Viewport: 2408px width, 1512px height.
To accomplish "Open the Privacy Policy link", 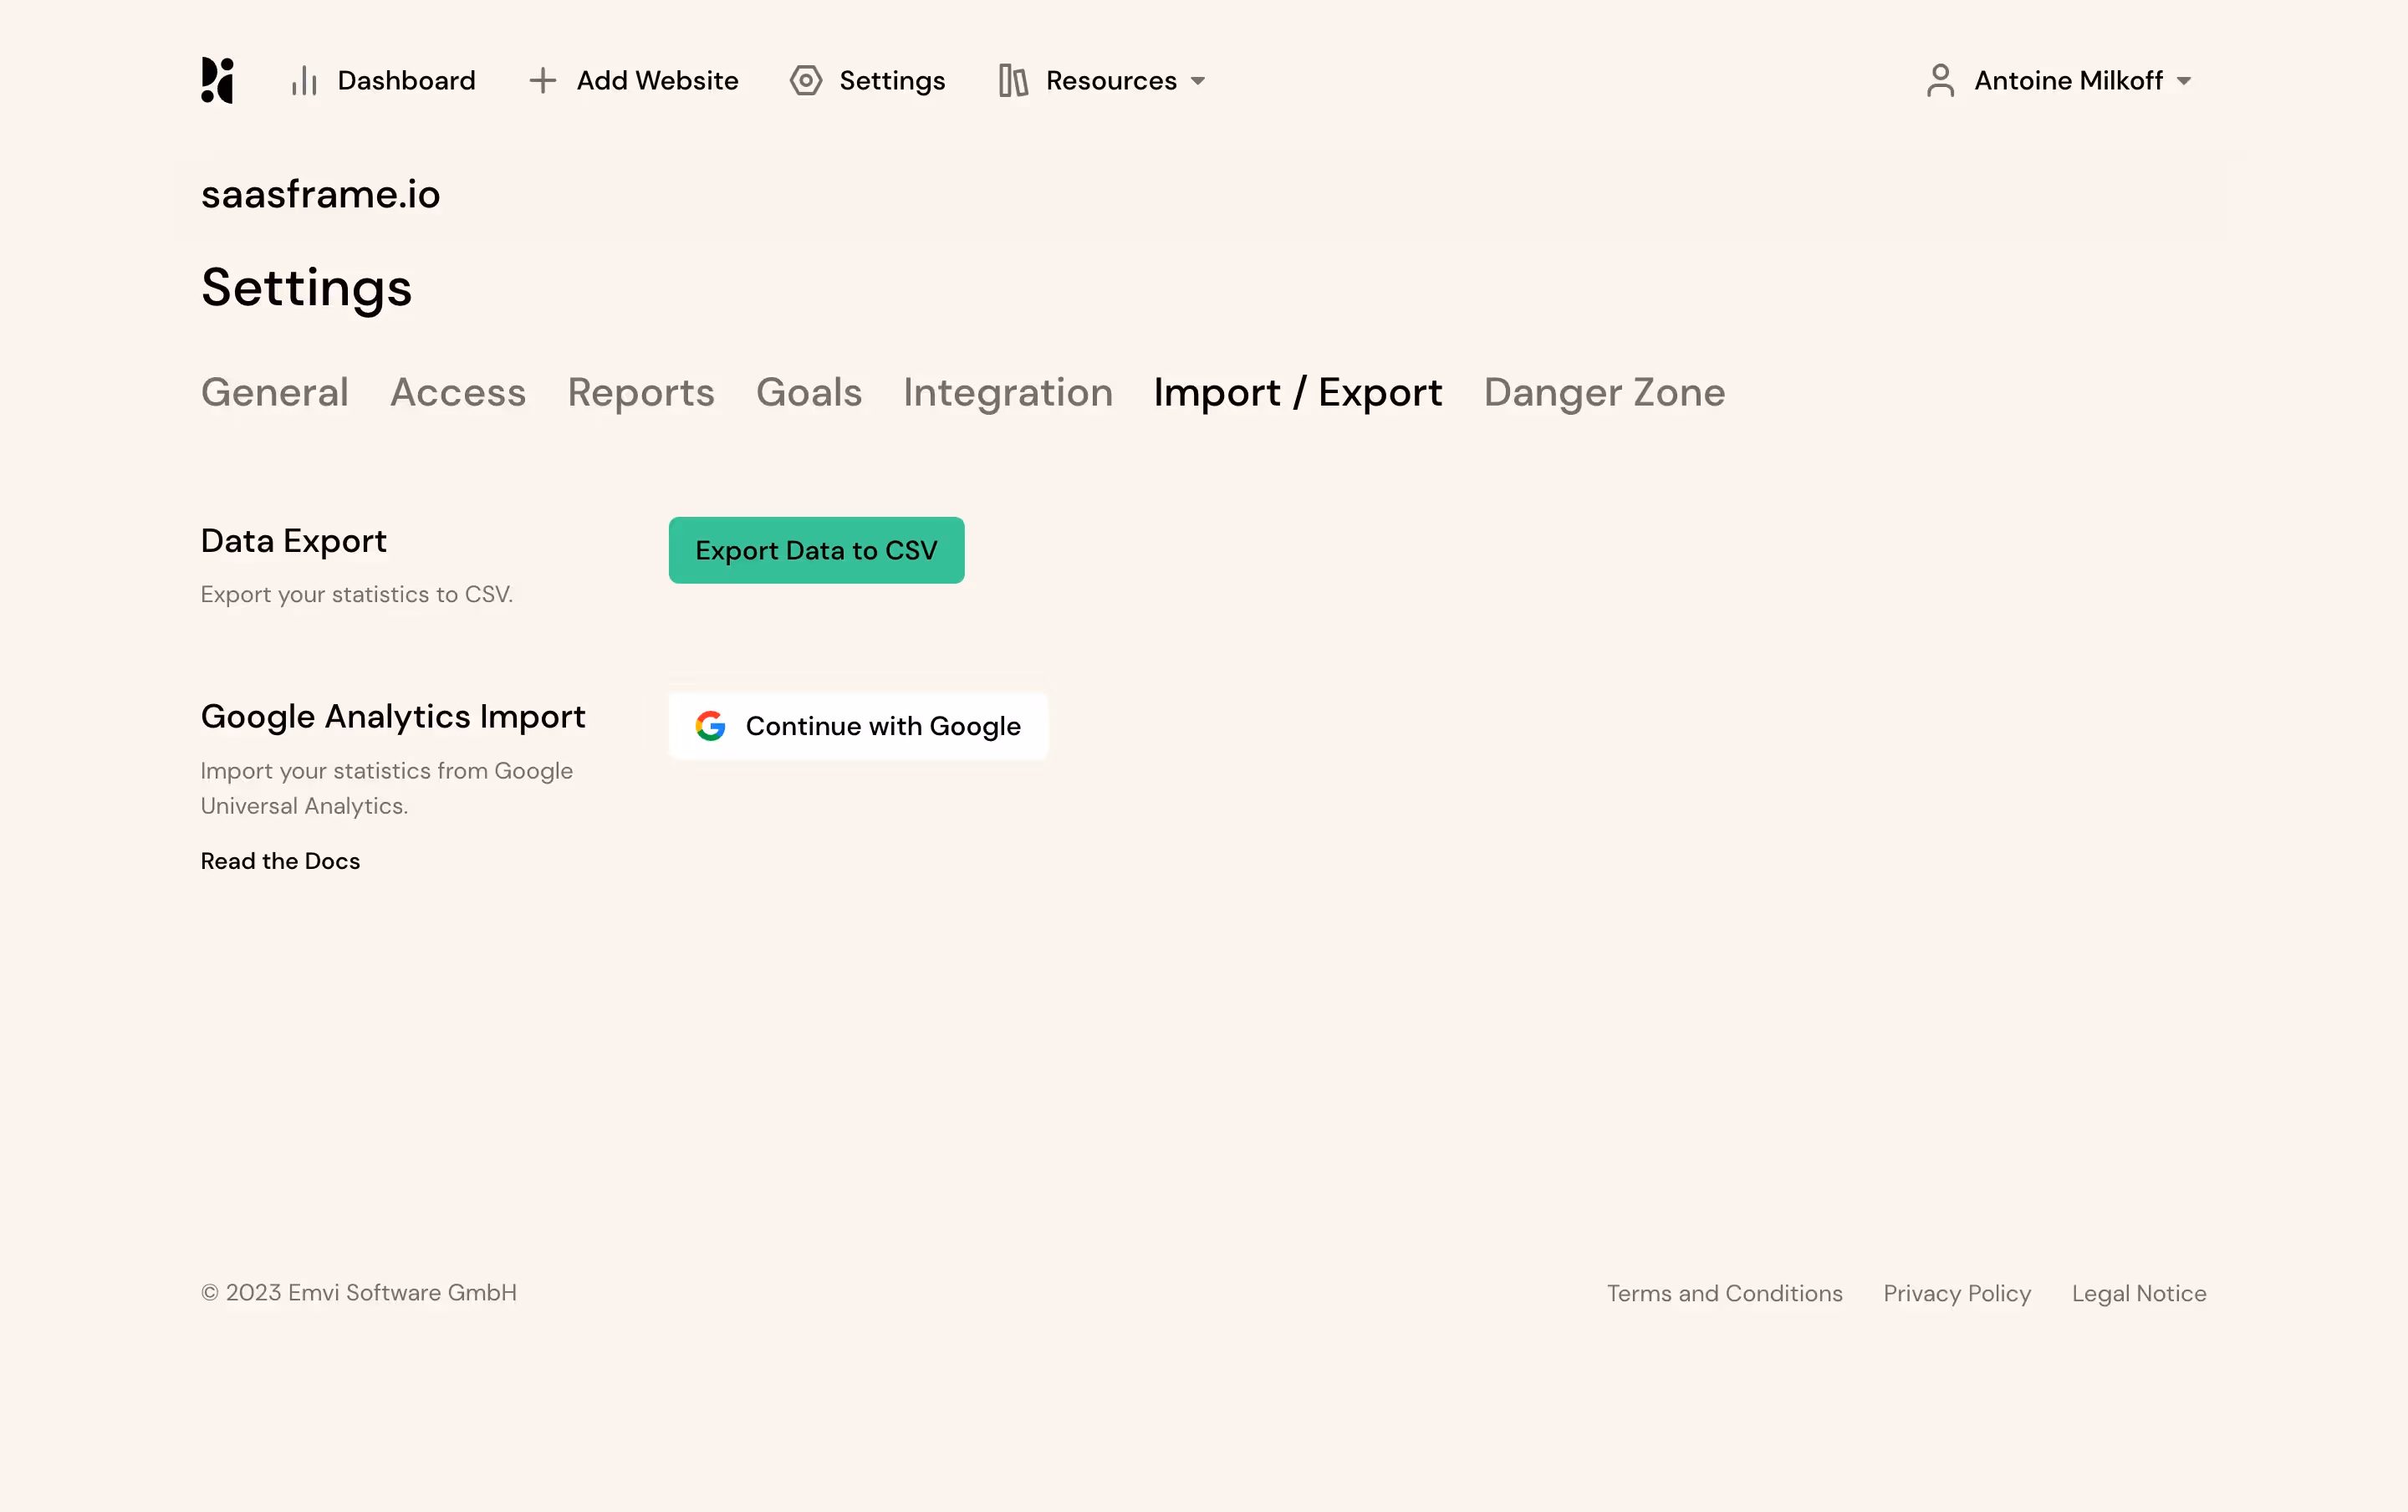I will point(1955,1293).
